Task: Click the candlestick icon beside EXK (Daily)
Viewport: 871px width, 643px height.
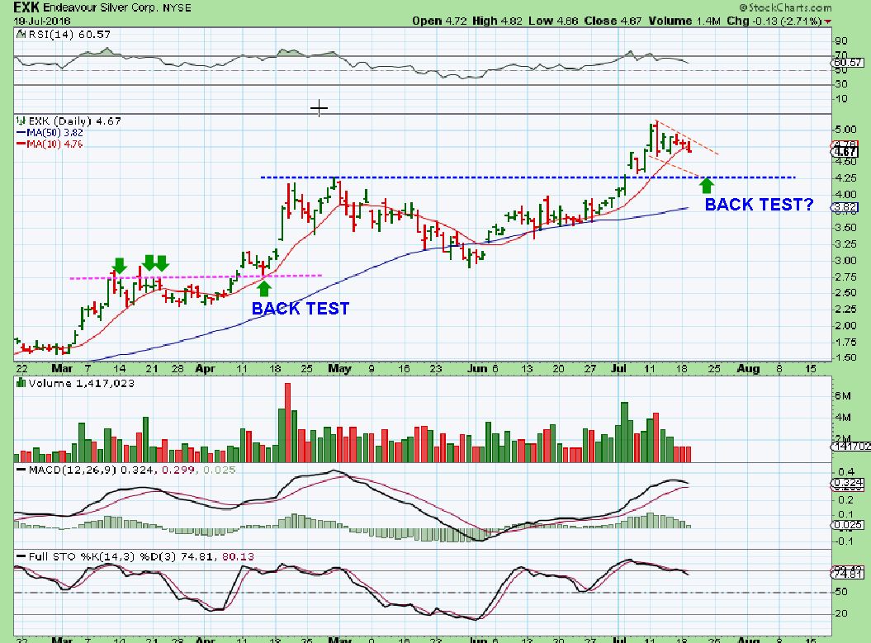Action: pos(21,121)
